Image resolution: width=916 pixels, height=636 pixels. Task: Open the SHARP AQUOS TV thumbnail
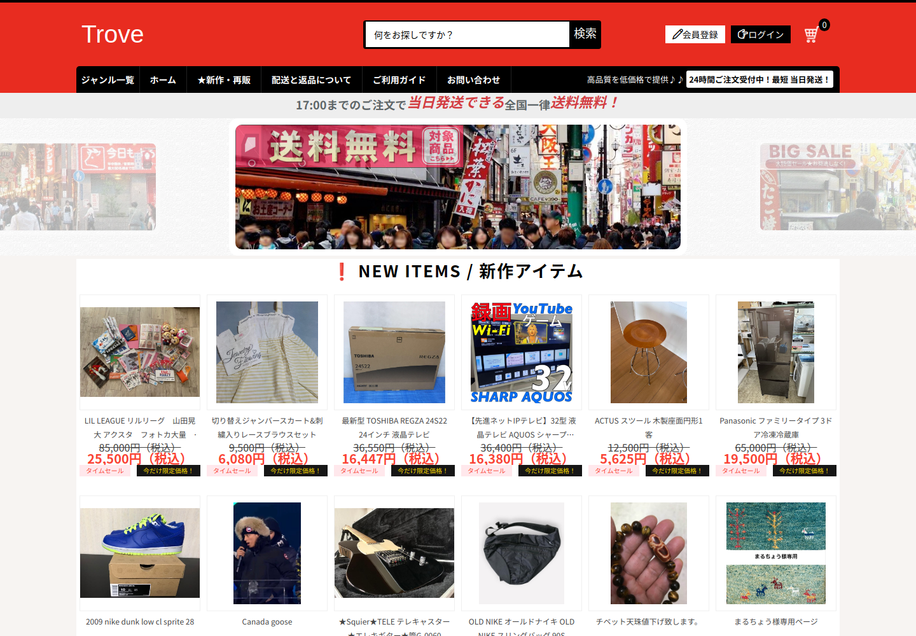(x=522, y=352)
